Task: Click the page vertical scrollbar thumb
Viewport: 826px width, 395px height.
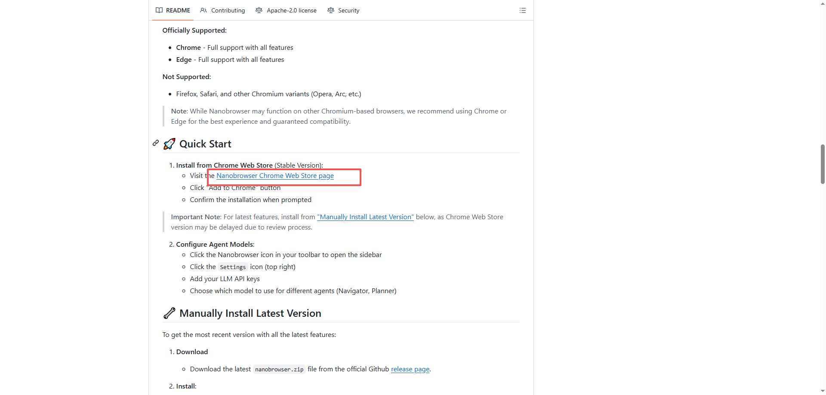Action: (823, 164)
